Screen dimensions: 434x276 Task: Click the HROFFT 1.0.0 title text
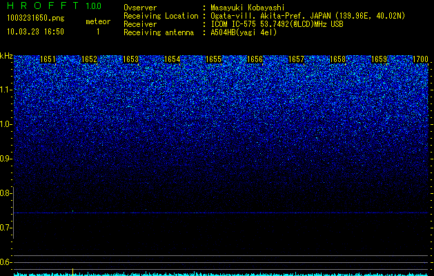pyautogui.click(x=54, y=6)
